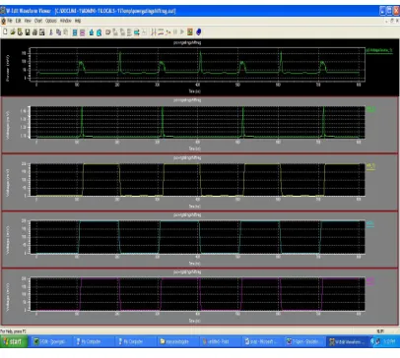Viewport: 400px width, 358px height.
Task: Open the Window menu
Action: tap(65, 21)
